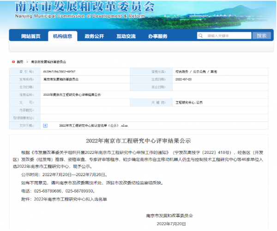Go to the 政务公开 menu item
The image size is (277, 231).
pyautogui.click(x=94, y=36)
